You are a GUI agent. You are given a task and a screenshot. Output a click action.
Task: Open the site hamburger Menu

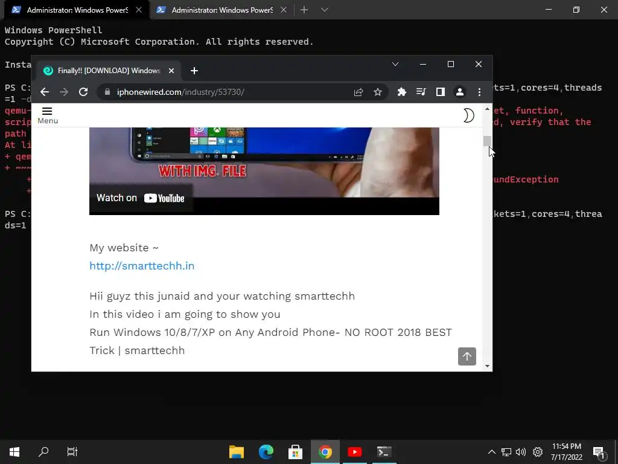click(x=47, y=115)
